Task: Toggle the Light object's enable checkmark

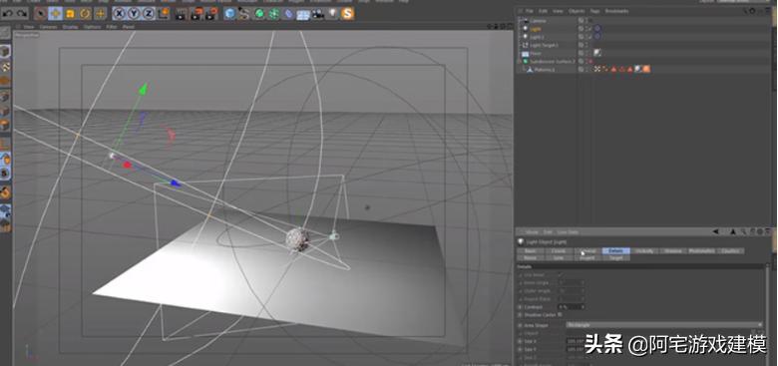Action: click(589, 29)
